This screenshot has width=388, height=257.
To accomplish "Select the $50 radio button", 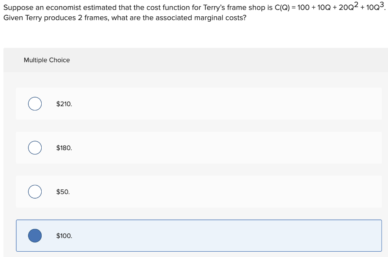I will coord(34,191).
